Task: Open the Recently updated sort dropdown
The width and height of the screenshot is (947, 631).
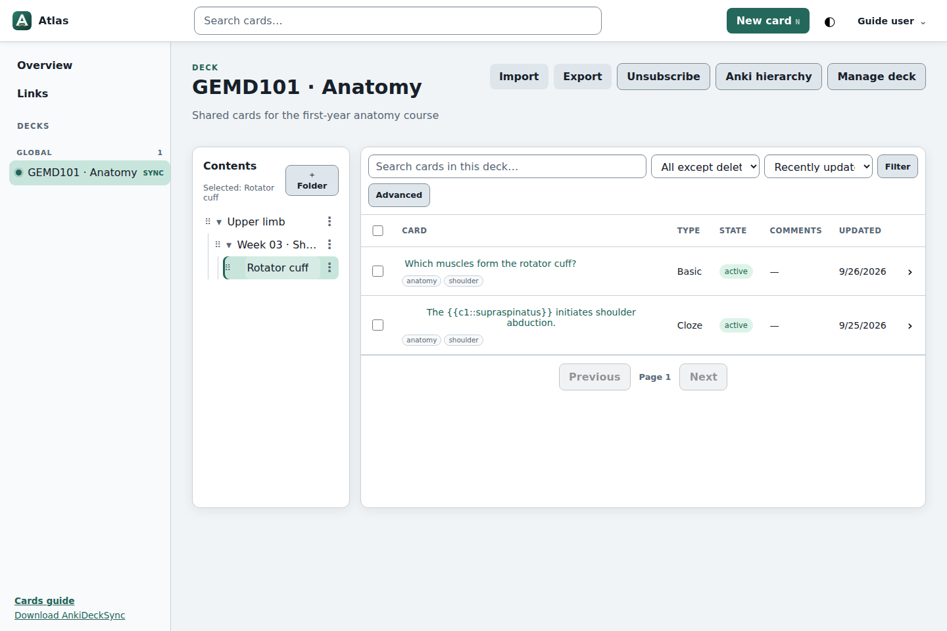Action: coord(818,167)
